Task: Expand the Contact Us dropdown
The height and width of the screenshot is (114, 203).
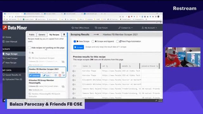Action: click(126, 28)
